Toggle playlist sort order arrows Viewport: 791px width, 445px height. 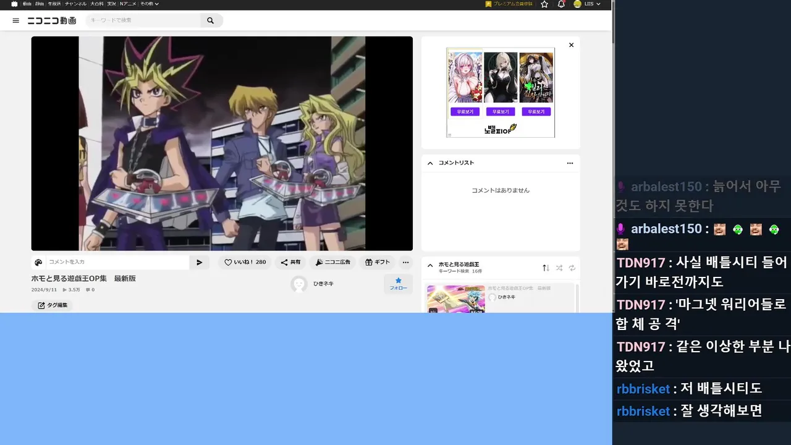[x=546, y=268]
